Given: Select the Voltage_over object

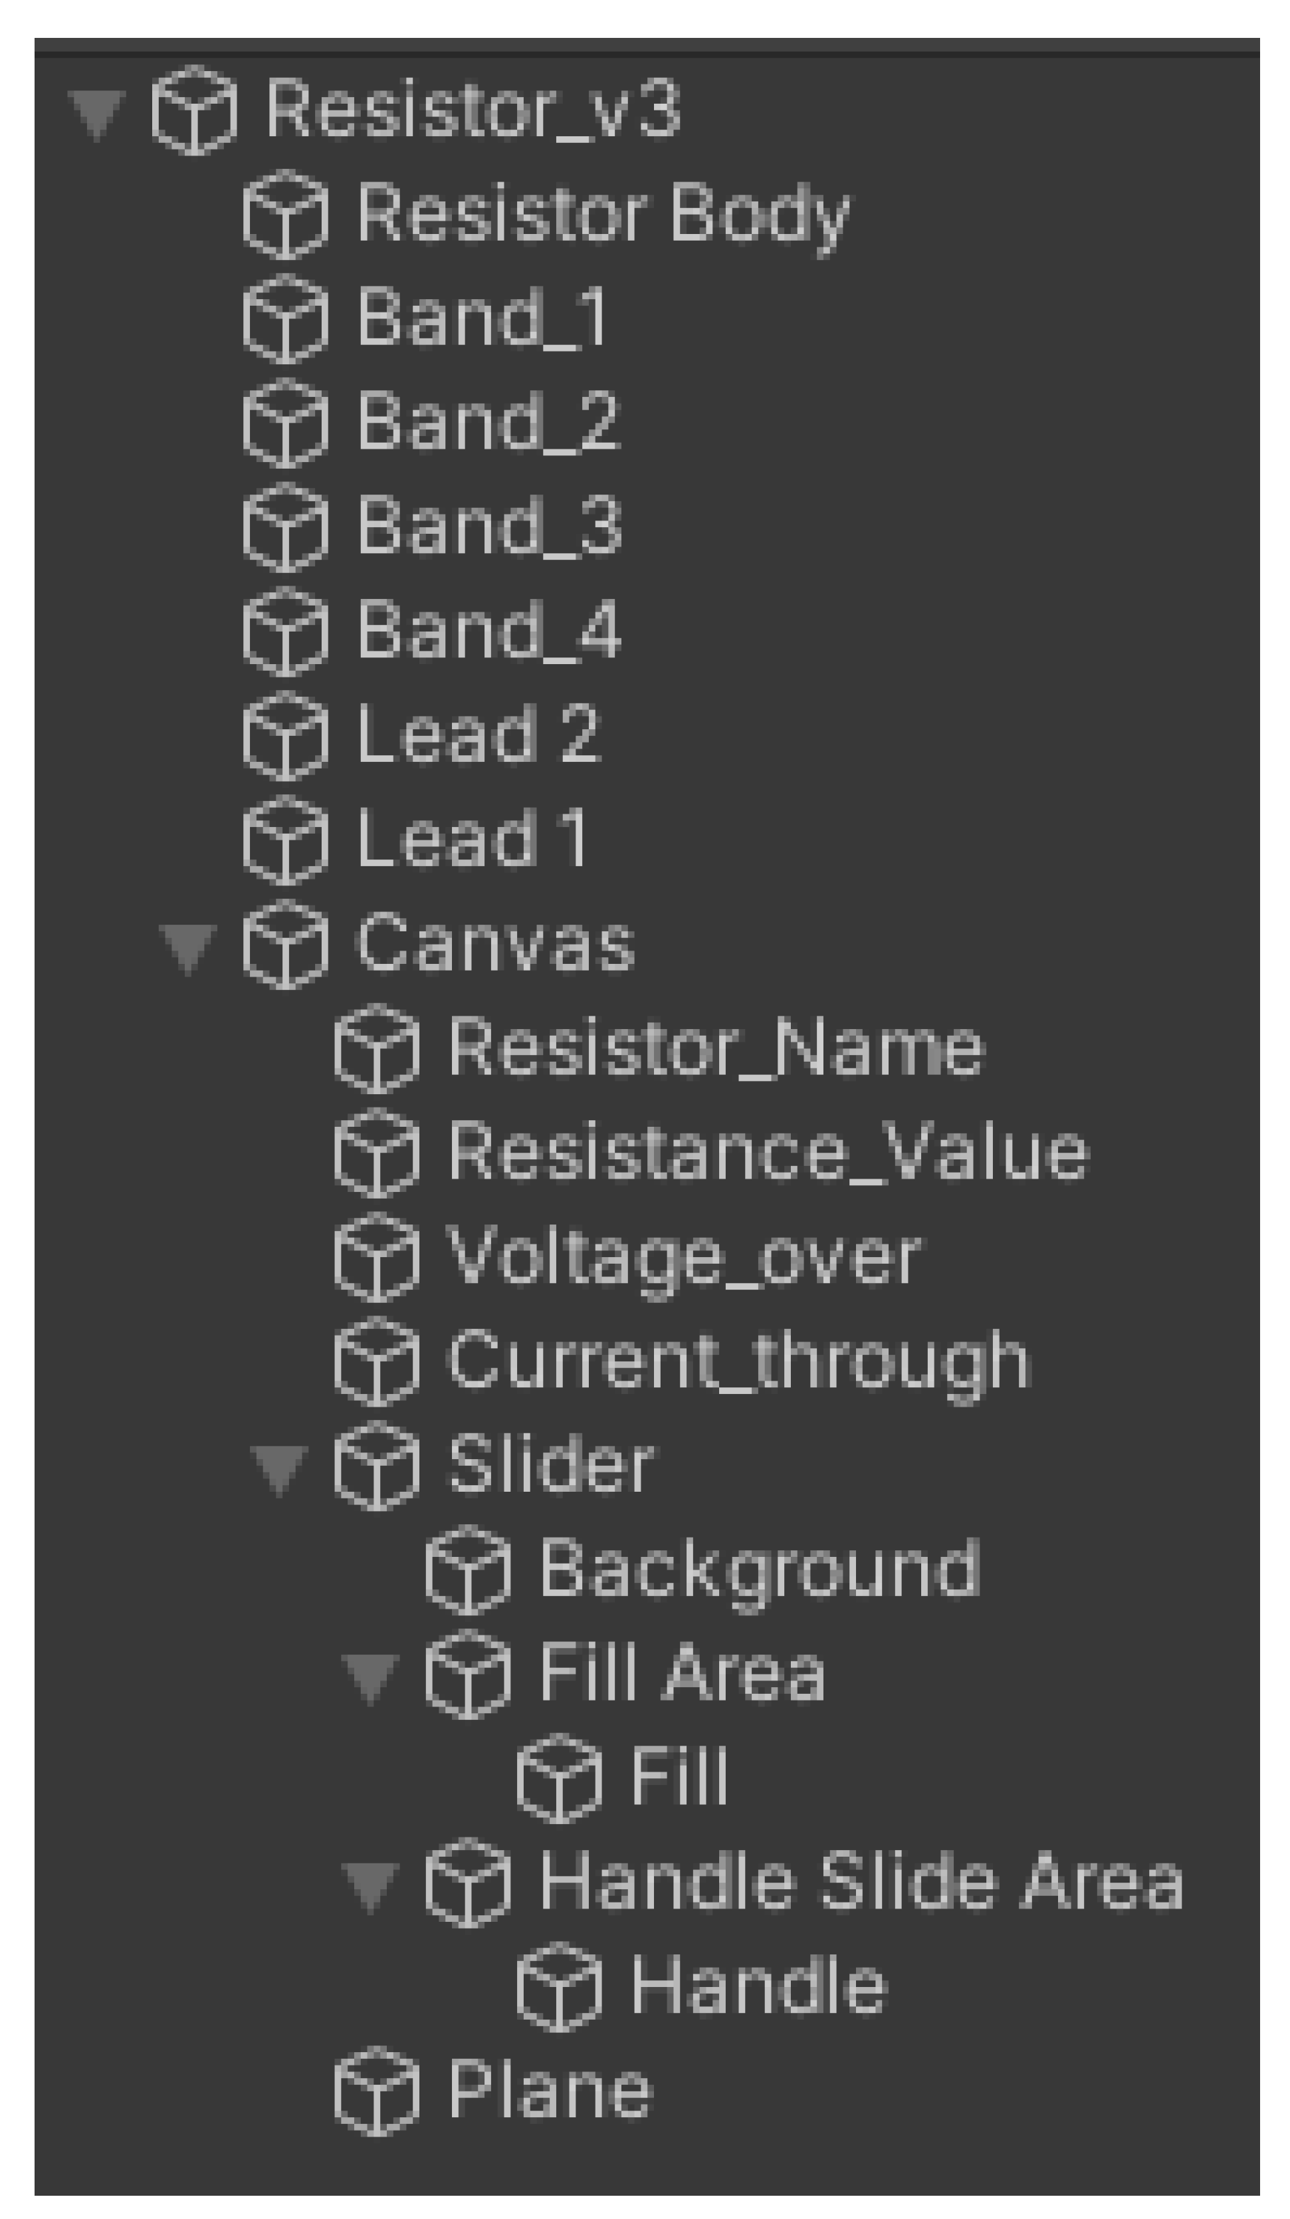Looking at the screenshot, I should click(683, 1256).
